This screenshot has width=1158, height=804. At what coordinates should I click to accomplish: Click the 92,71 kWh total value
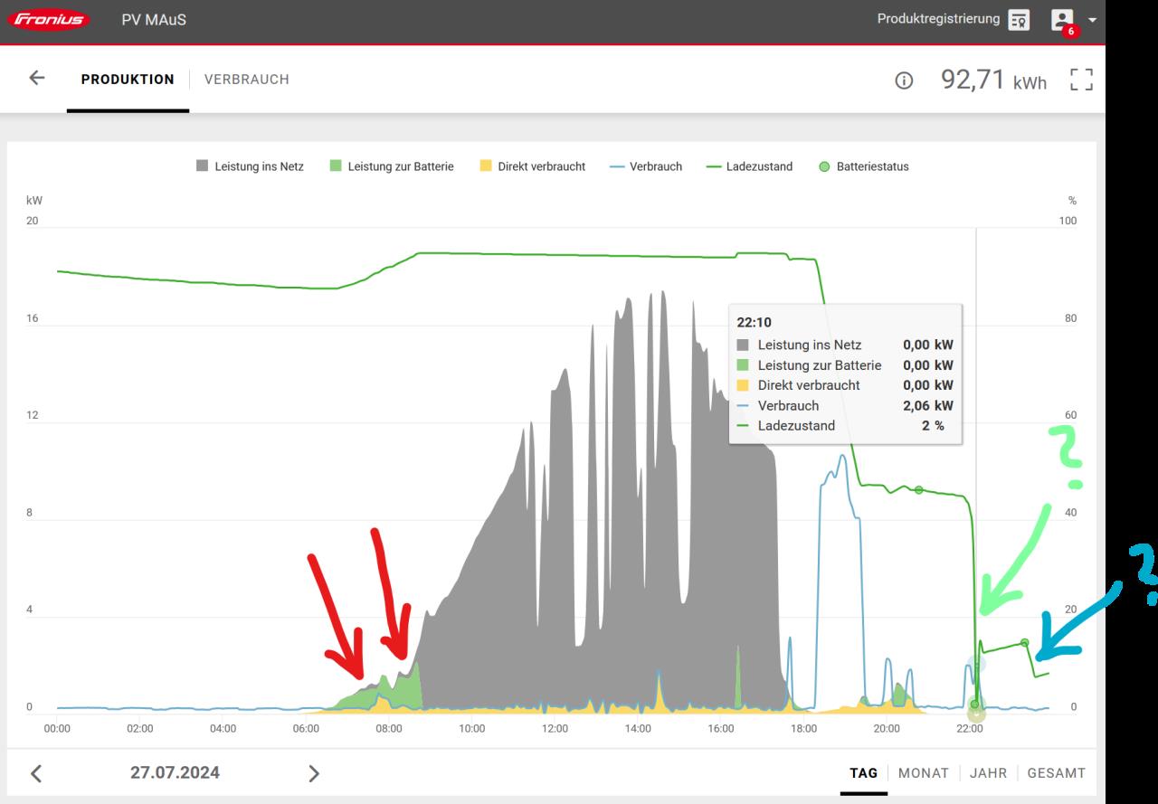993,80
